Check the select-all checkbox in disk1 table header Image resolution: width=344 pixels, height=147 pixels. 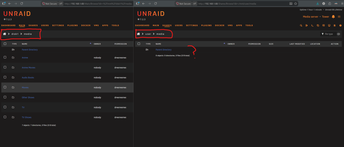5,44
